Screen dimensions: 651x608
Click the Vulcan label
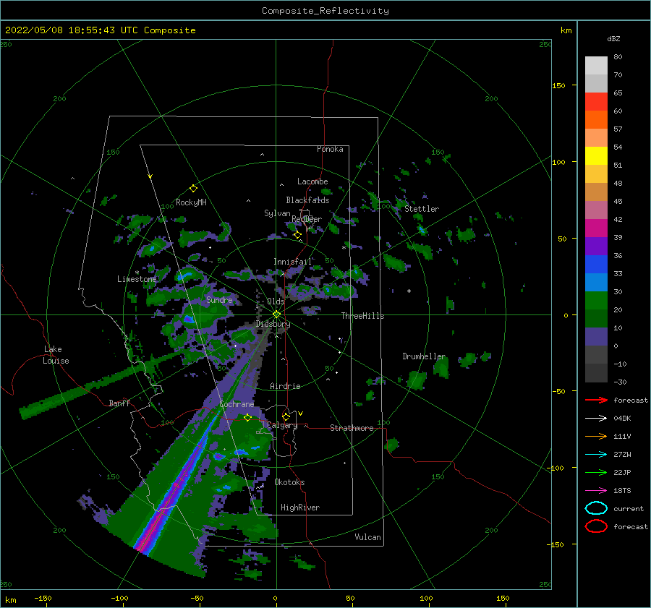pyautogui.click(x=367, y=537)
